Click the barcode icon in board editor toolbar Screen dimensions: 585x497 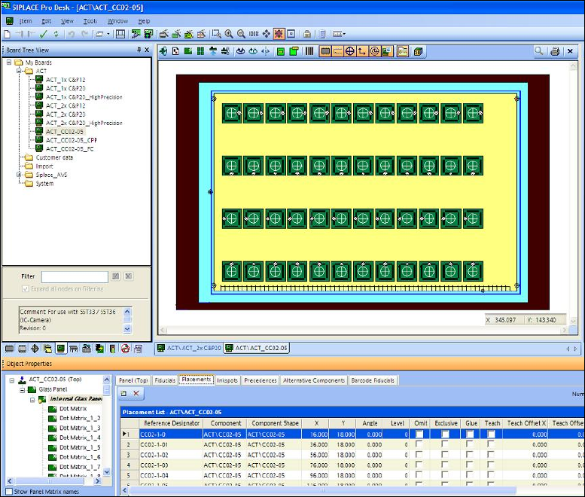click(309, 51)
